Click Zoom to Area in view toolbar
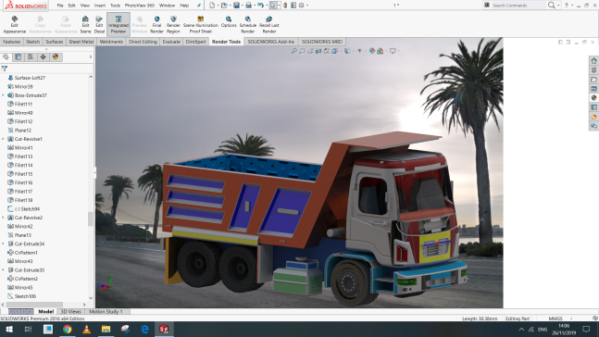Viewport: 599px width, 337px height. pyautogui.click(x=302, y=51)
